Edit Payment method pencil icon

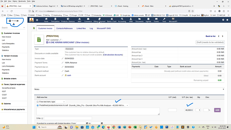63,71
